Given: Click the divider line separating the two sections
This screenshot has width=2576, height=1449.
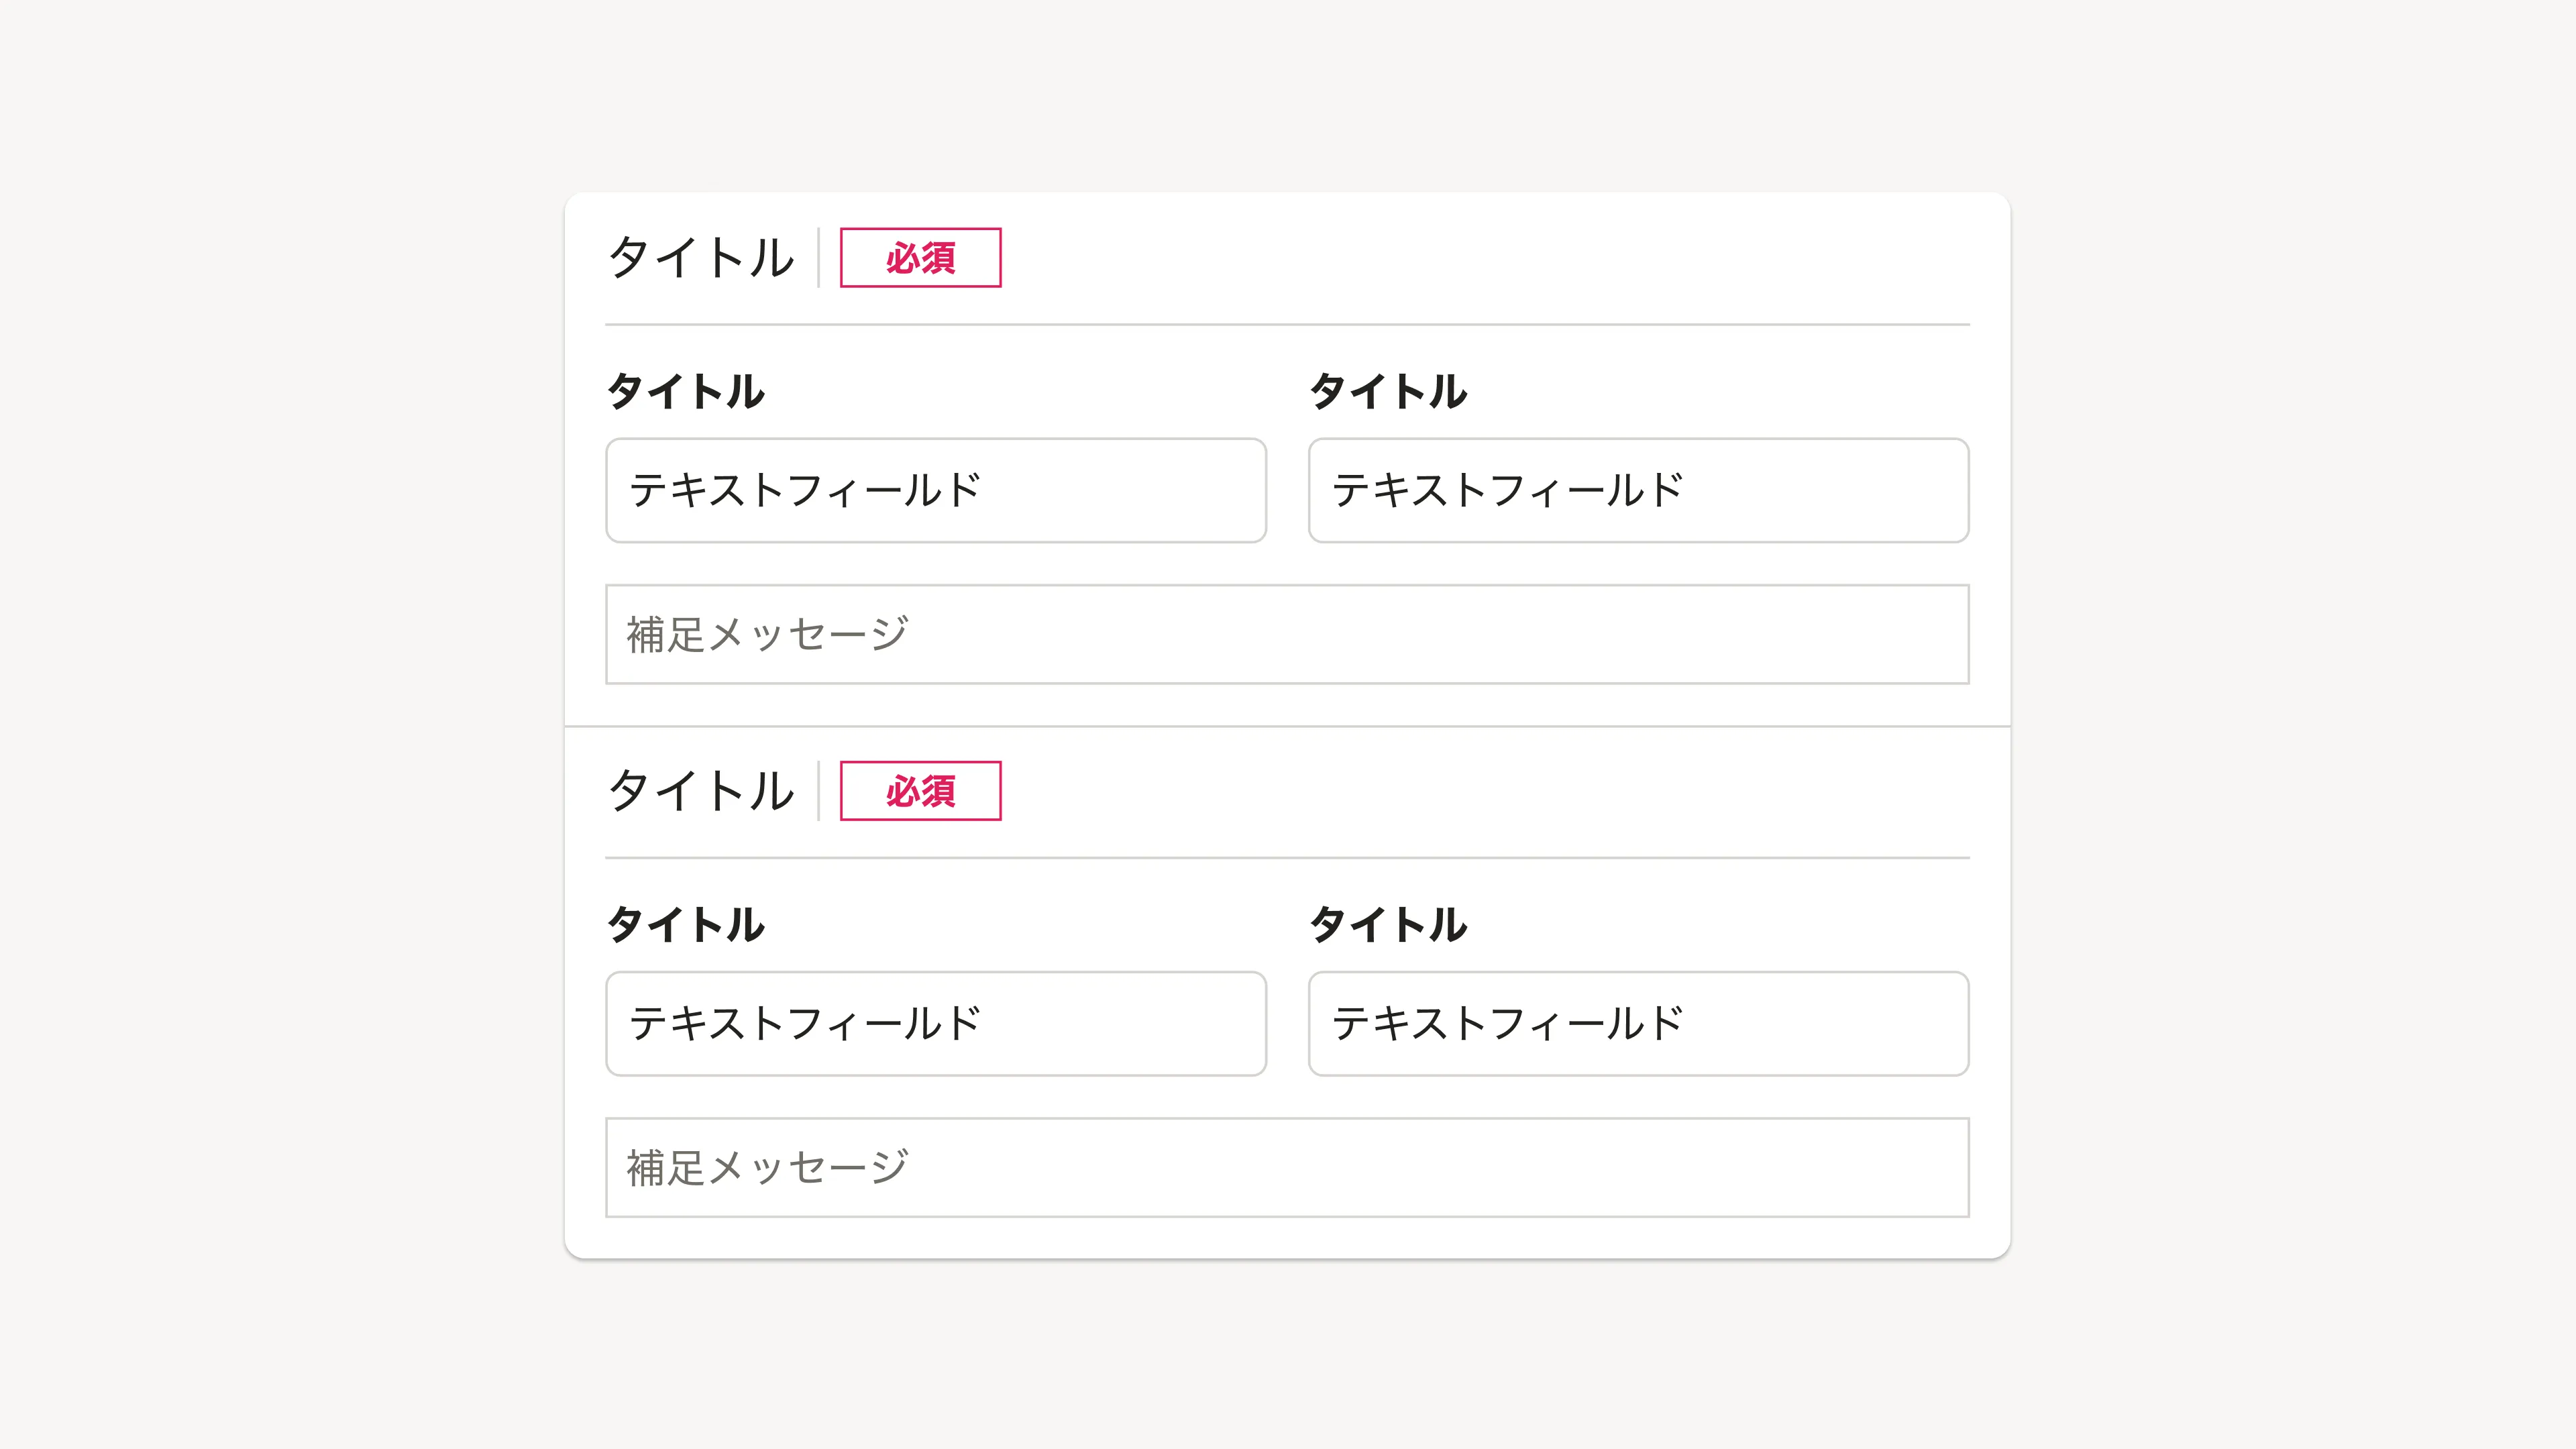Looking at the screenshot, I should coord(1287,726).
